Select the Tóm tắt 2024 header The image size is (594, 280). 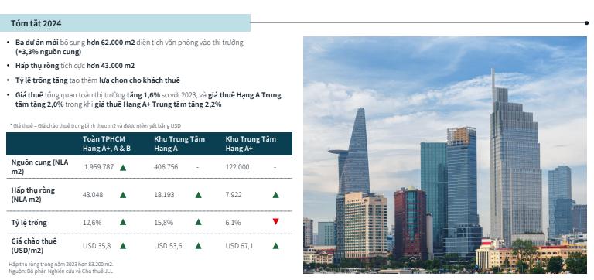[125, 23]
